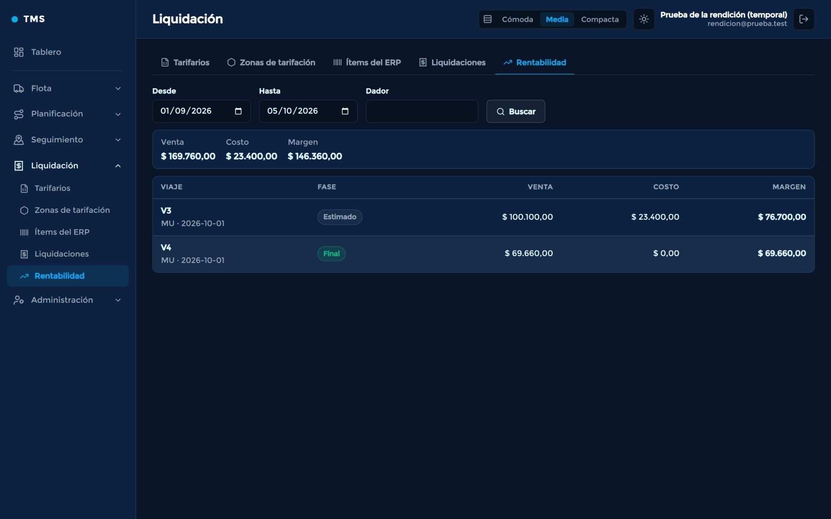
Task: Click the Hasta date field 05/10/2026
Action: tap(308, 112)
